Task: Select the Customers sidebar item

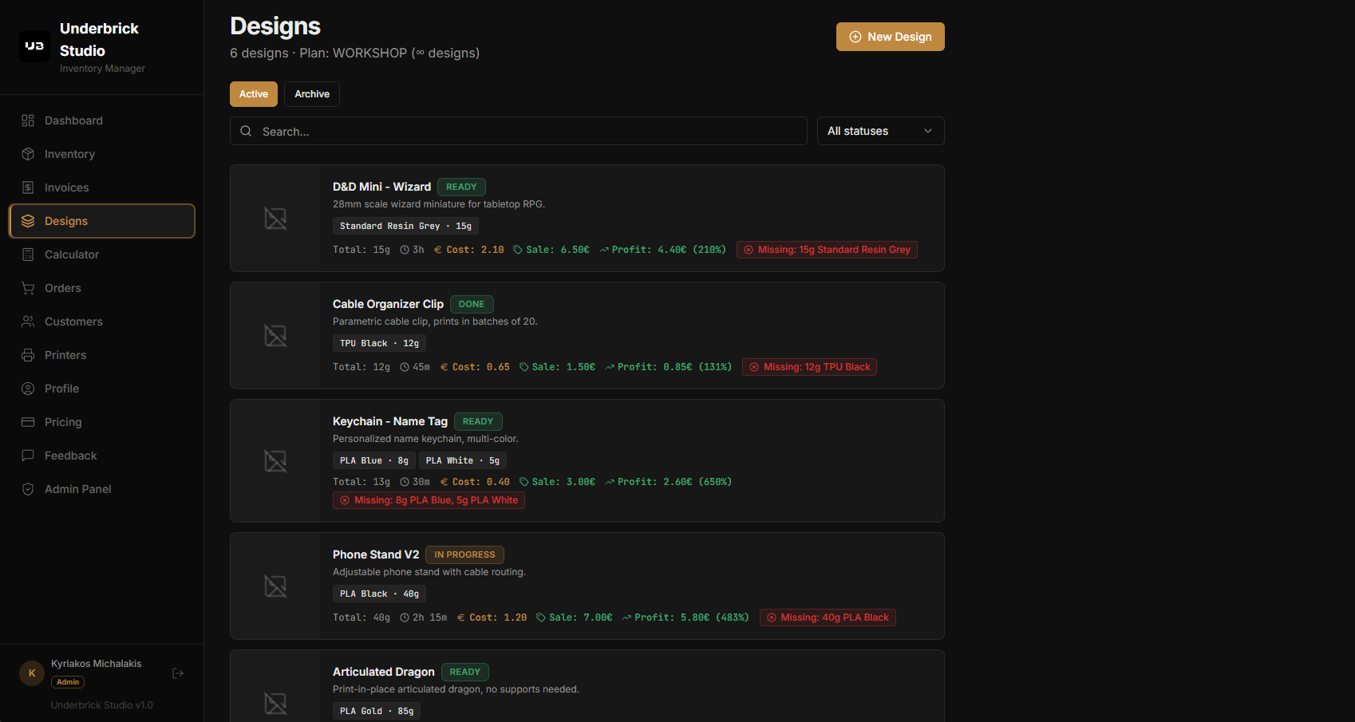Action: coord(101,322)
